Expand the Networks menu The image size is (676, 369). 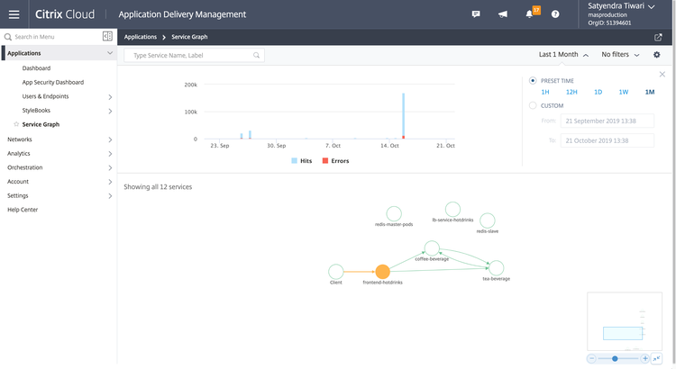click(x=110, y=139)
